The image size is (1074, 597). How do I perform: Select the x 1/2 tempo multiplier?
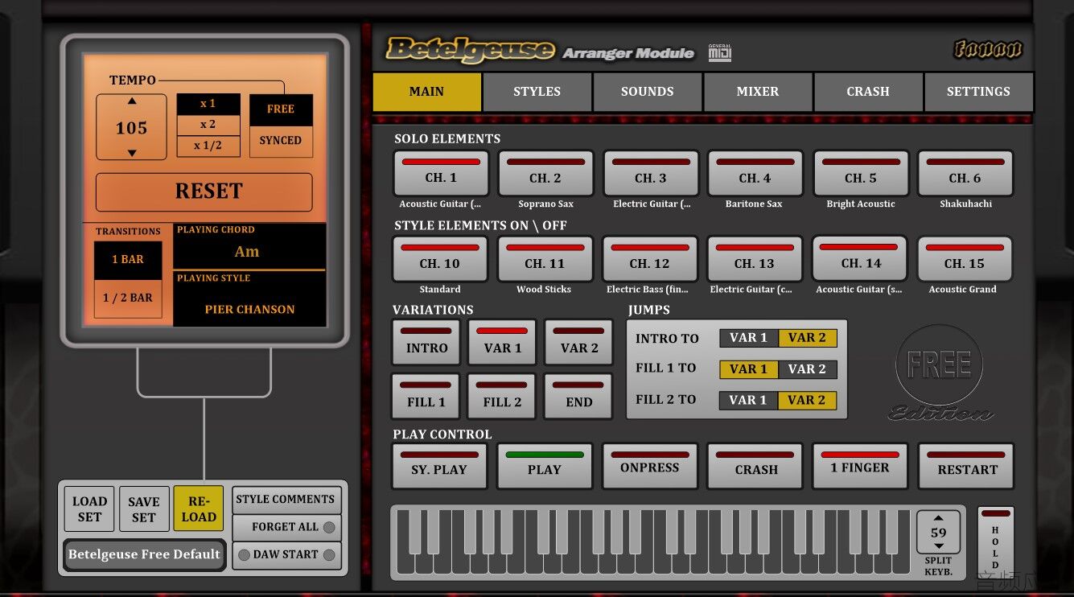pyautogui.click(x=208, y=146)
